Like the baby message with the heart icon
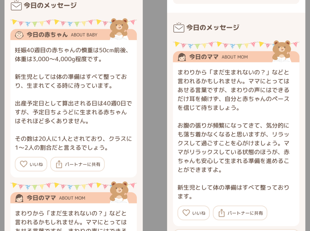Screen dimensions: 310x231 (x=23, y=164)
